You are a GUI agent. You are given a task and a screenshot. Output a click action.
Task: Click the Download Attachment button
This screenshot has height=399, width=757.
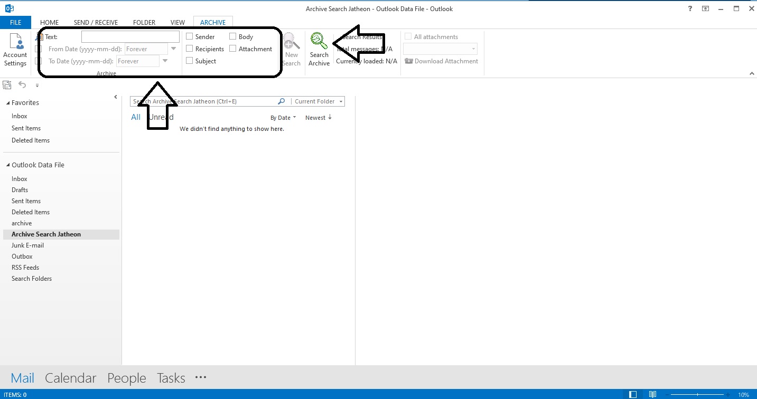click(x=441, y=61)
